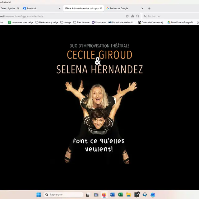Switch to Firefox in the taskbar
Screen dimensions: 199x199
click(x=104, y=195)
